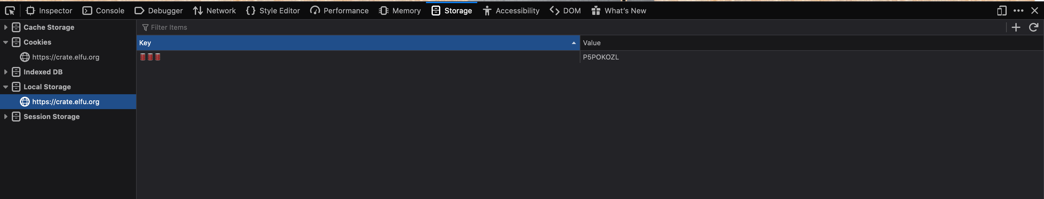Open the Style Editor tab
The width and height of the screenshot is (1044, 199).
(273, 11)
